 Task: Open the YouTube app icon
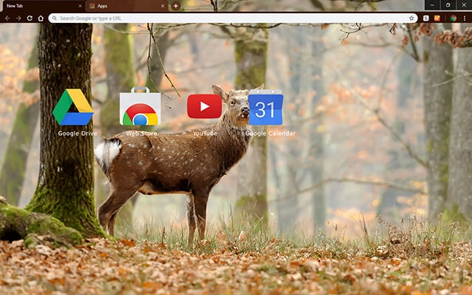[x=204, y=106]
